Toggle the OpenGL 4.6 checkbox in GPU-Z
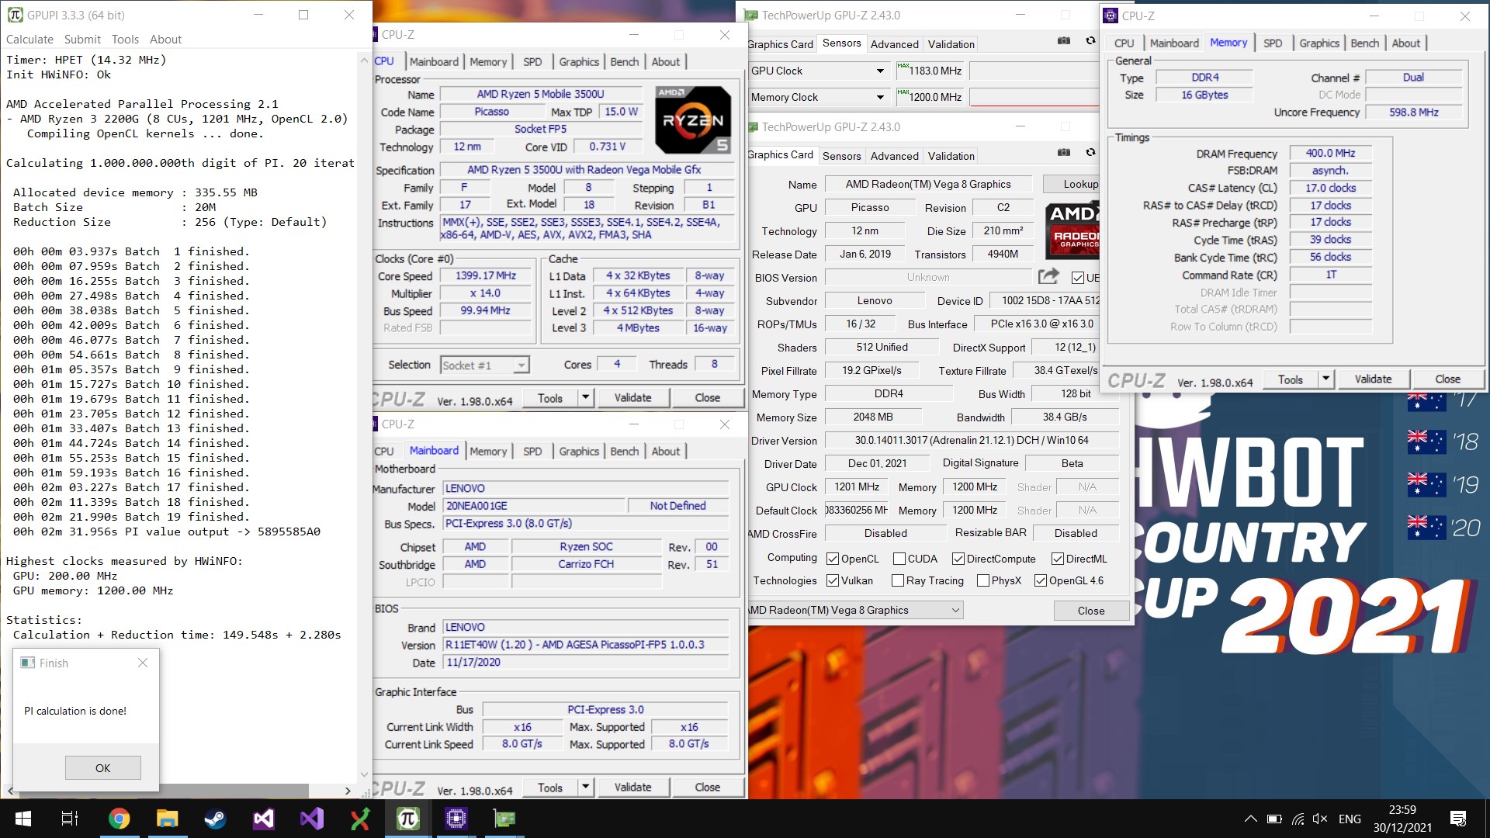1490x838 pixels. click(x=1041, y=580)
